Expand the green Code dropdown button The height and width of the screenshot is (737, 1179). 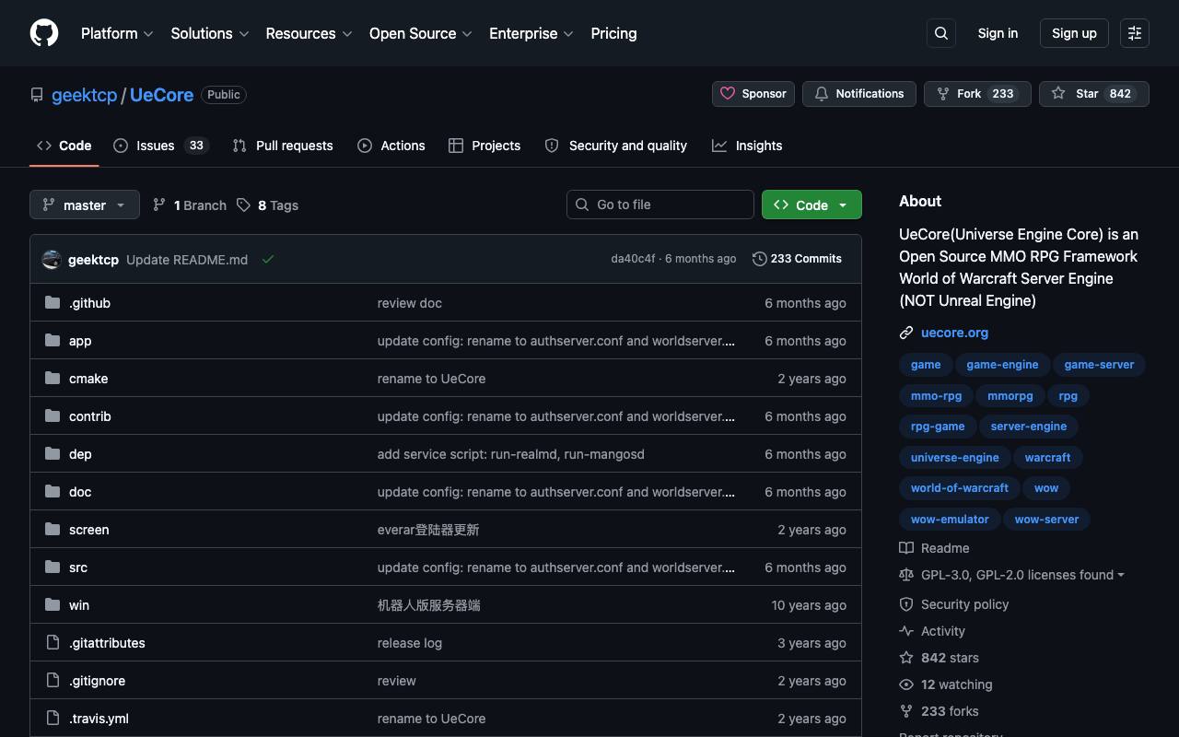point(811,205)
